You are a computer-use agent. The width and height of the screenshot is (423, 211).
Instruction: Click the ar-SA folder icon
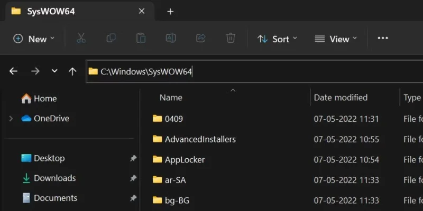(157, 179)
